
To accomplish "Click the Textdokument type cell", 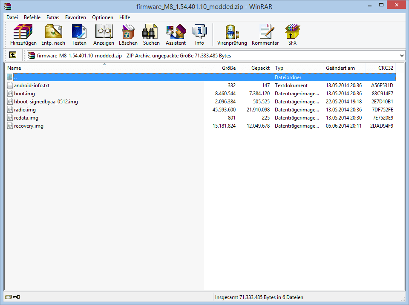I will [x=291, y=86].
